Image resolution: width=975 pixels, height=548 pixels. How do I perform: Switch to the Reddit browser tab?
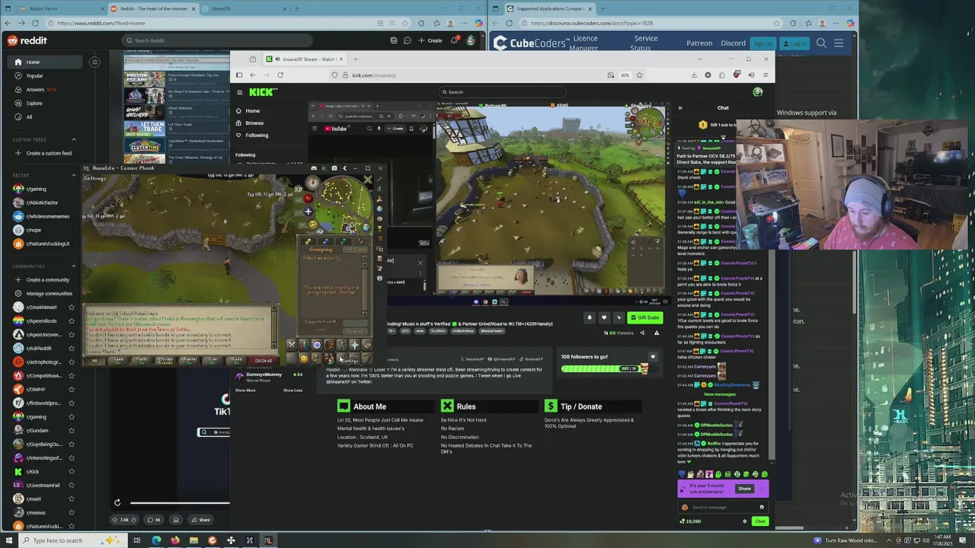coord(153,8)
